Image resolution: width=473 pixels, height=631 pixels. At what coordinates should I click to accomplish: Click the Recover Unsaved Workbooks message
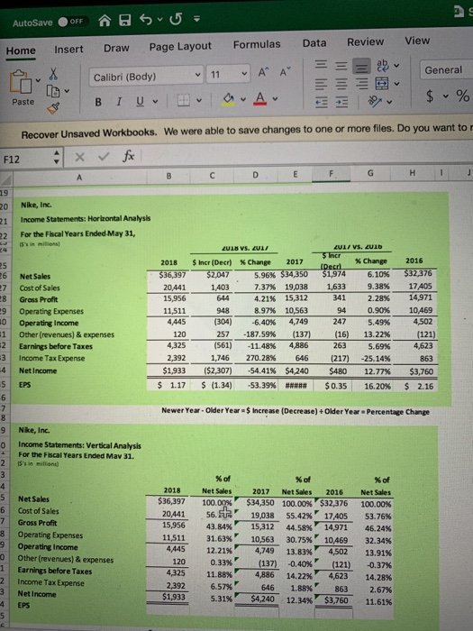coord(247,131)
